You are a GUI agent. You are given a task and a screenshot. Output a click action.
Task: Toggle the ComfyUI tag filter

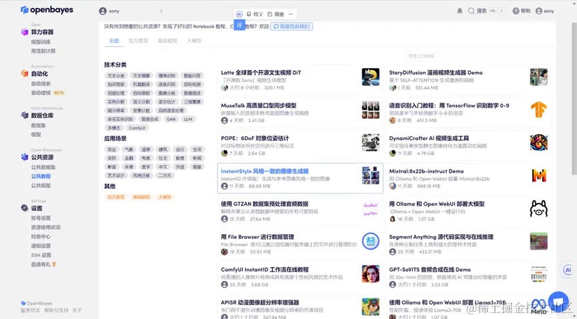(137, 128)
